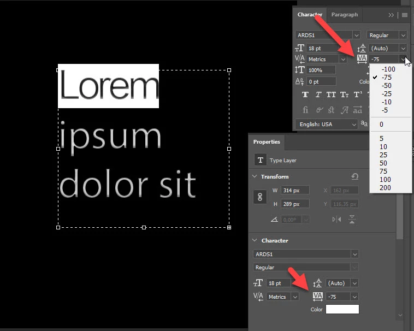The image size is (414, 331).
Task: Open the Regular font style dropdown in Character panel
Action: [403, 35]
